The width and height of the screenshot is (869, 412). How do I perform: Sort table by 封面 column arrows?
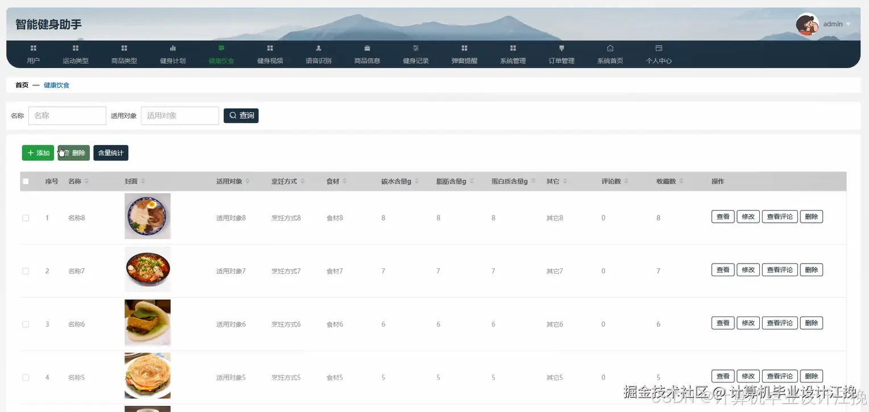click(x=143, y=181)
